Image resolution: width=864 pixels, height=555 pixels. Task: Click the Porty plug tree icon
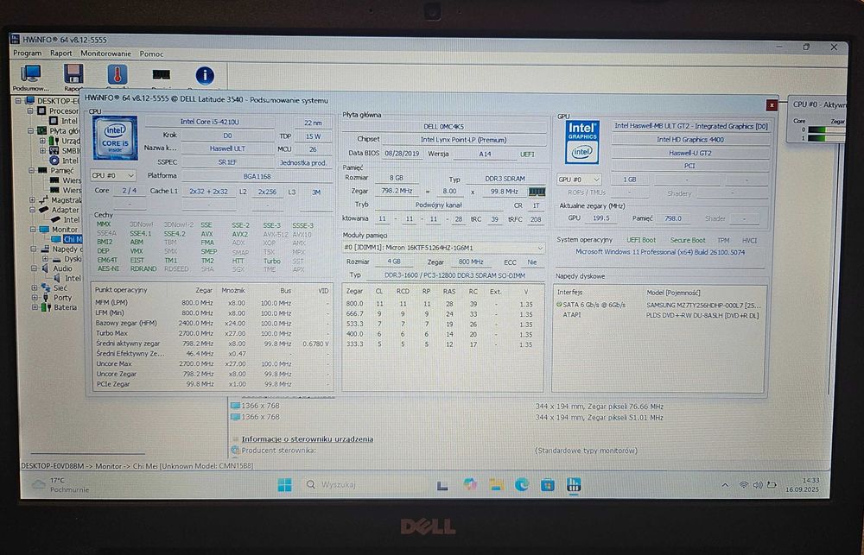(x=45, y=297)
